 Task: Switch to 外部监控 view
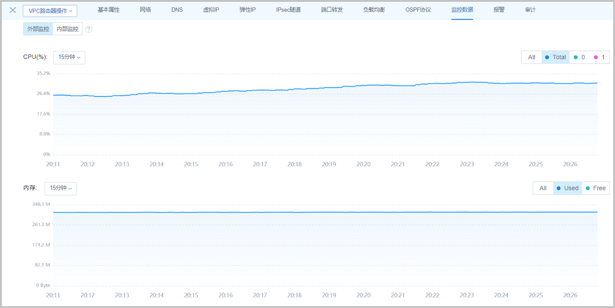(38, 30)
